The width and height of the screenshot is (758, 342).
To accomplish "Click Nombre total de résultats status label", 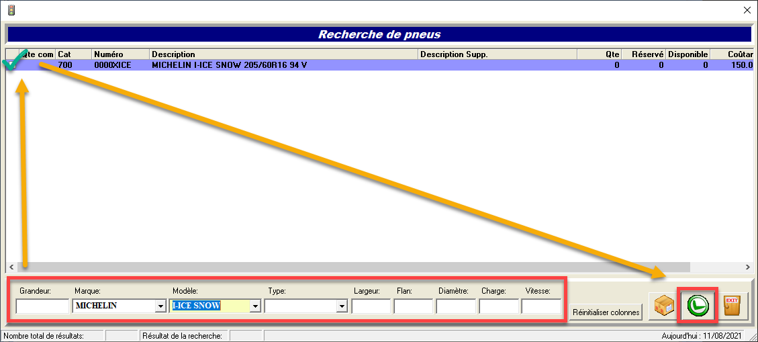I will pos(44,335).
